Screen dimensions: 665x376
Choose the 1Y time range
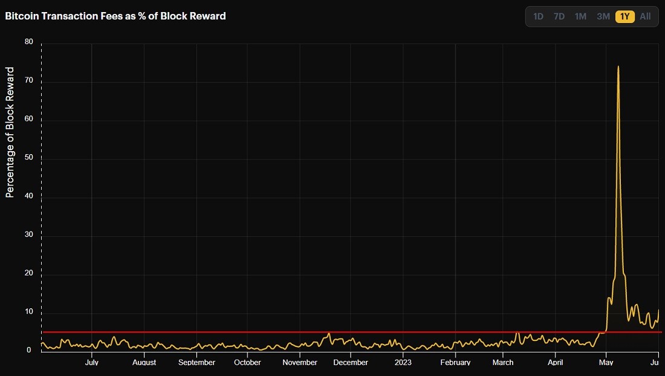[624, 16]
